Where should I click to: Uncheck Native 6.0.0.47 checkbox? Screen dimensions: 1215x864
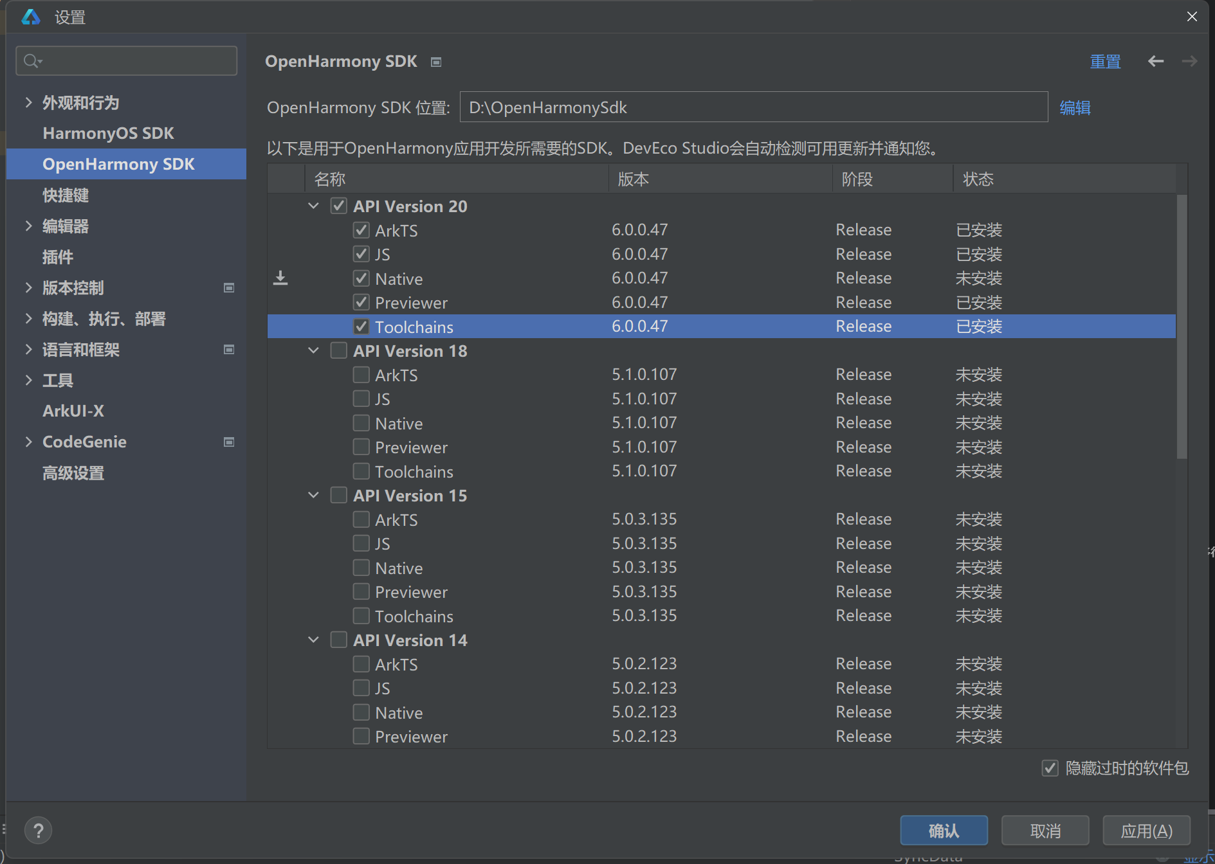click(361, 278)
